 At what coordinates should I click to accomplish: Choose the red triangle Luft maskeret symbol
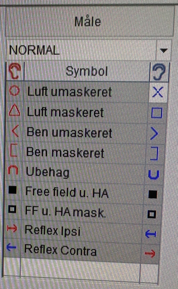coord(14,111)
